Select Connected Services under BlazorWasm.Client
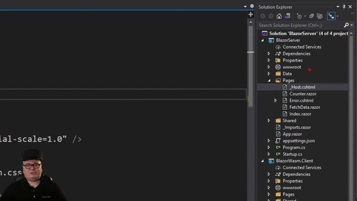 click(302, 167)
